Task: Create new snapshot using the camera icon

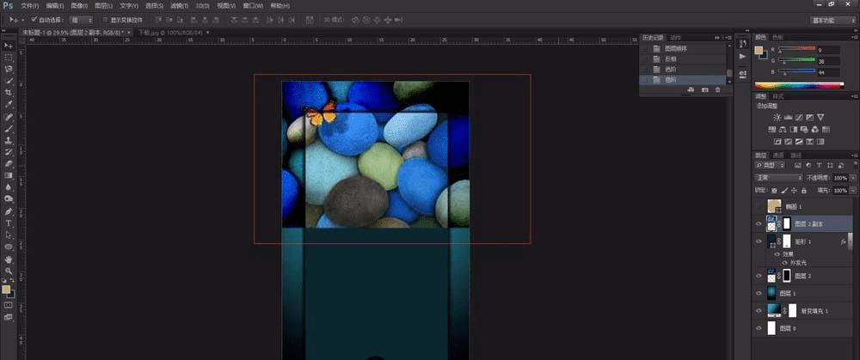Action: click(705, 89)
